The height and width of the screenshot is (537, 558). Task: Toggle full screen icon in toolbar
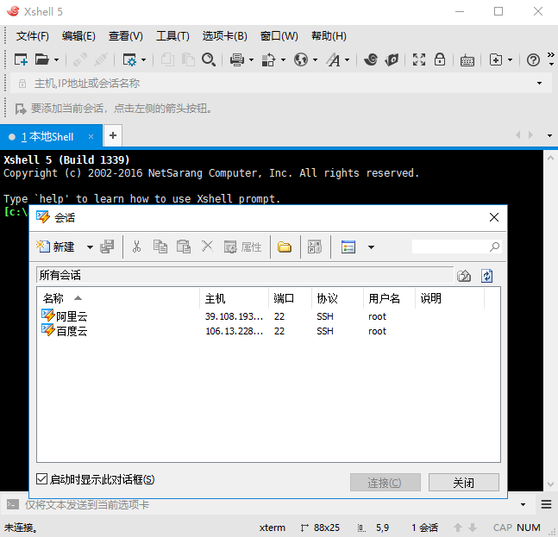pos(419,59)
